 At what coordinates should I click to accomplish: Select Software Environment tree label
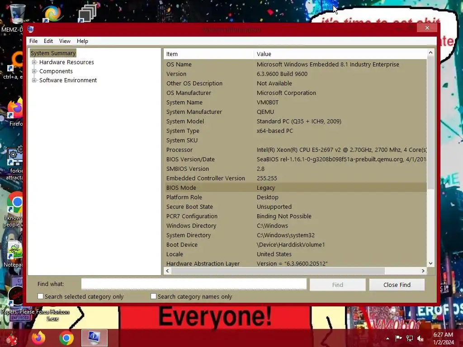click(x=68, y=80)
